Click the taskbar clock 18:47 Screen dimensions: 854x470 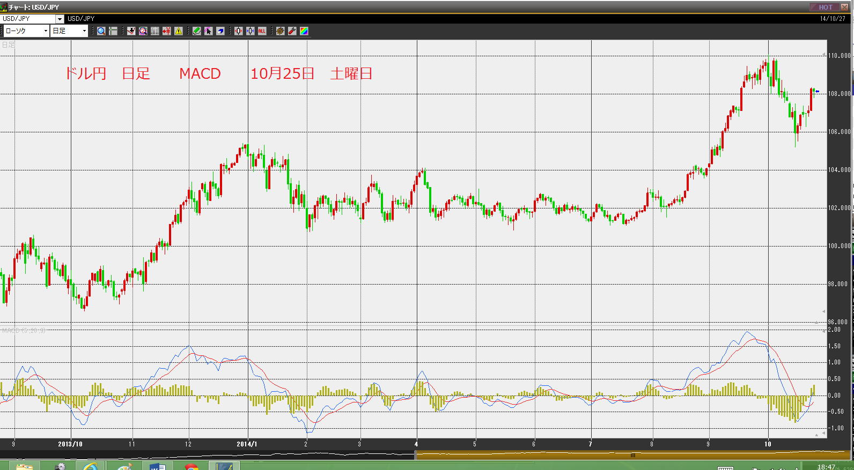pos(826,467)
